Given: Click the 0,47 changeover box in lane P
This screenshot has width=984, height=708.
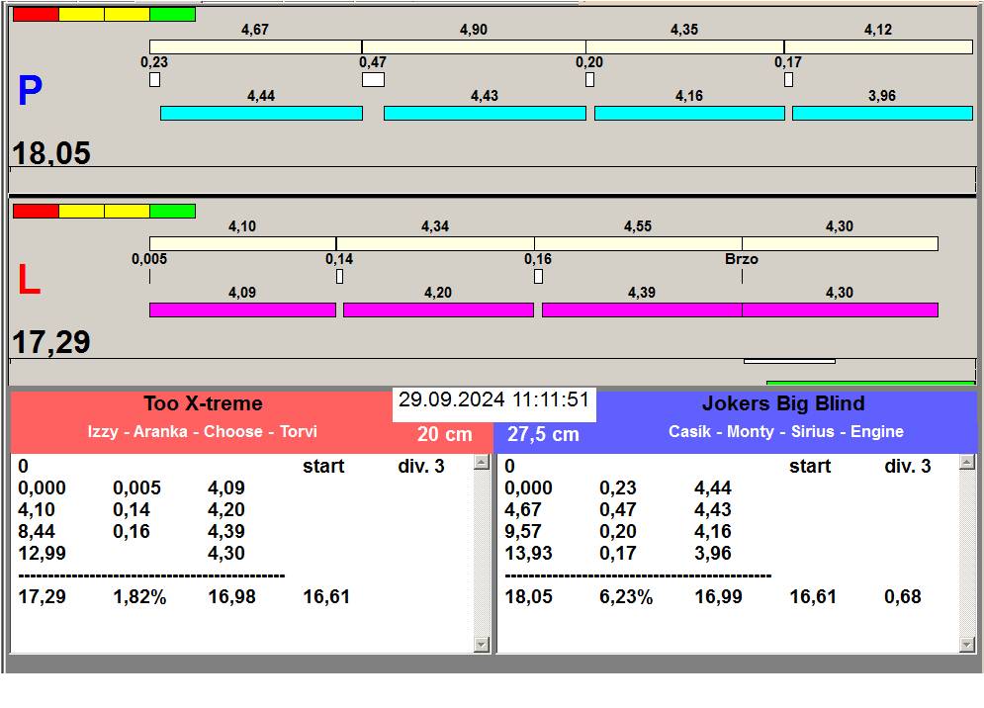Looking at the screenshot, I should point(373,80).
